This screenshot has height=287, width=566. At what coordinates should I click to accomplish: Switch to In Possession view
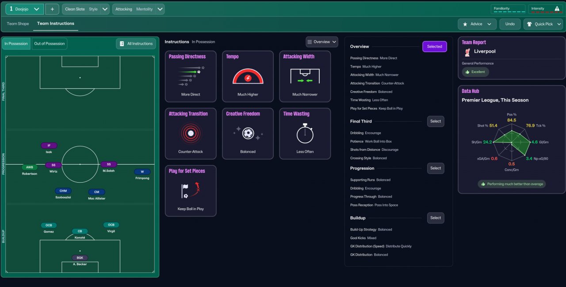[16, 44]
